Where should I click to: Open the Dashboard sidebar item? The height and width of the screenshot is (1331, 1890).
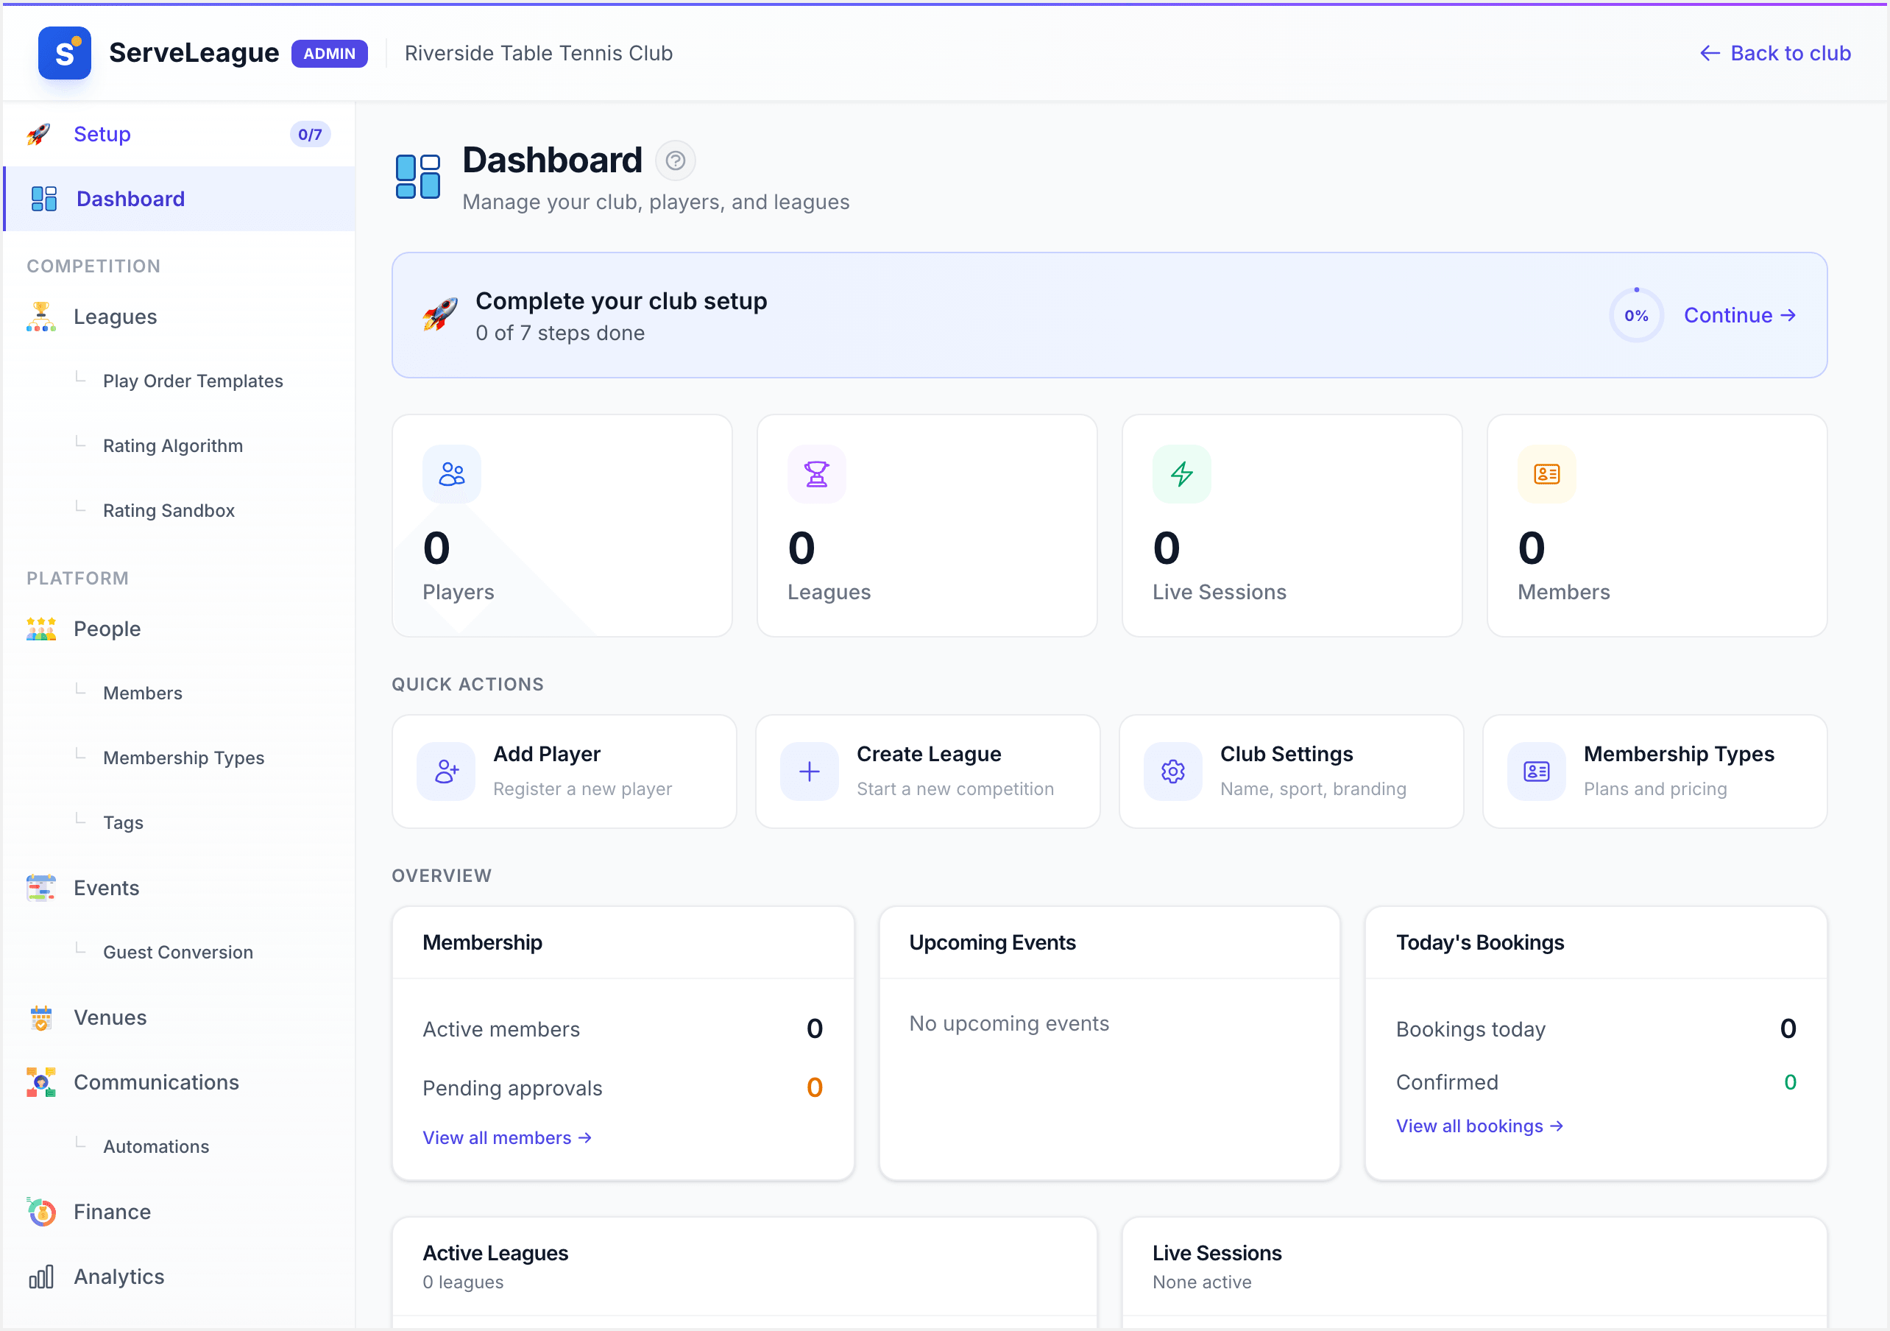pyautogui.click(x=180, y=200)
